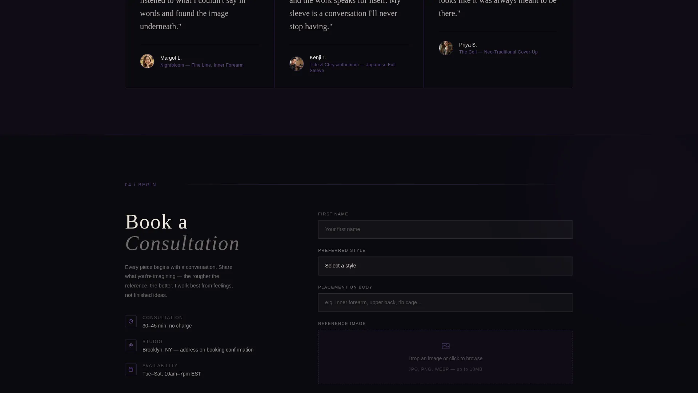698x393 pixels.
Task: Click the calendar icon beside Availability
Action: click(x=131, y=369)
